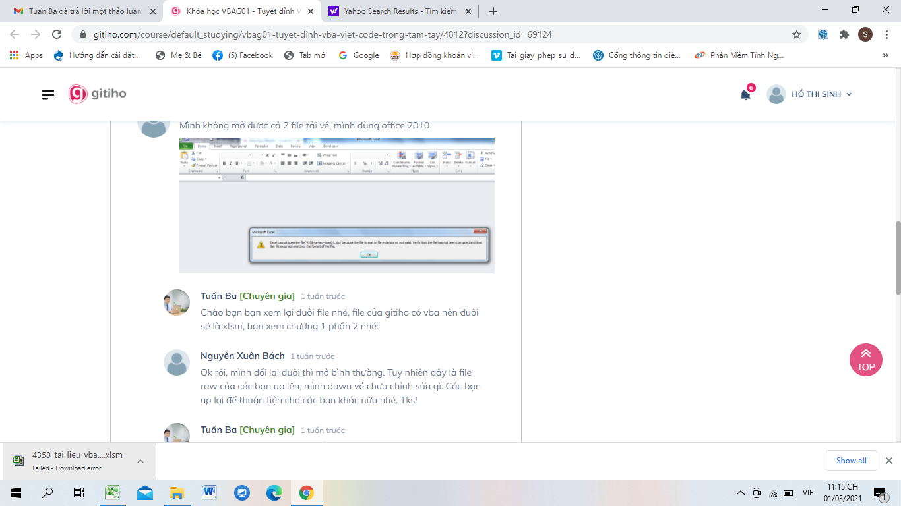
Task: Click the user avatar next to HỒ THỊ SINH
Action: coord(776,94)
